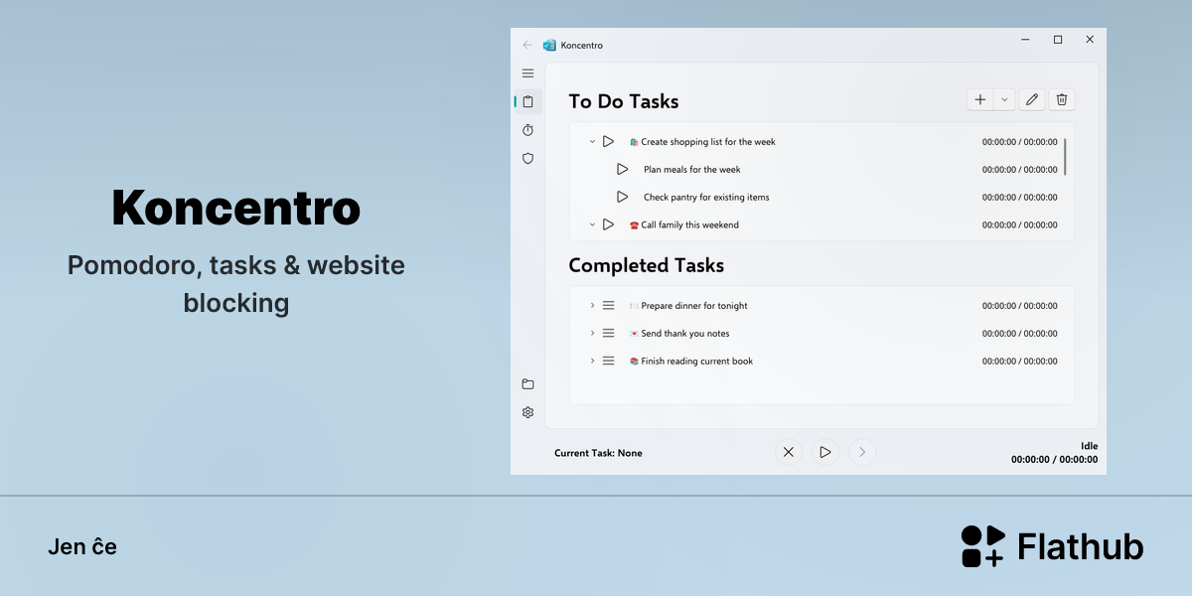Select the Create shopping list for the week row
The width and height of the screenshot is (1192, 596).
820,142
